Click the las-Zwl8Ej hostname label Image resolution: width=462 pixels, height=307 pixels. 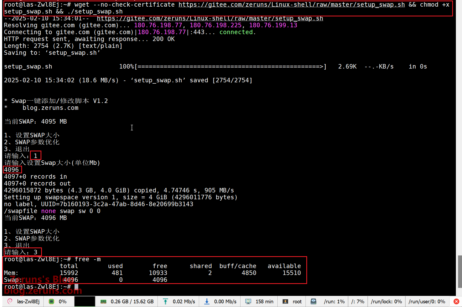pyautogui.click(x=28, y=301)
